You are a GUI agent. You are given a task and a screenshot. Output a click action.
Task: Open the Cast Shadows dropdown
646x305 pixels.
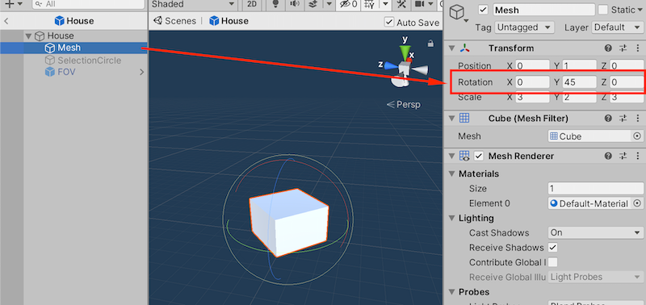(x=596, y=232)
